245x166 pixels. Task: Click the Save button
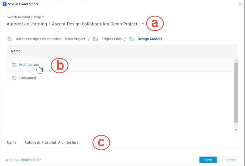point(208,160)
